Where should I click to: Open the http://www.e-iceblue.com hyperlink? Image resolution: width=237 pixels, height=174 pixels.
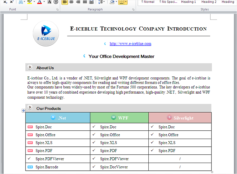[x=130, y=44]
